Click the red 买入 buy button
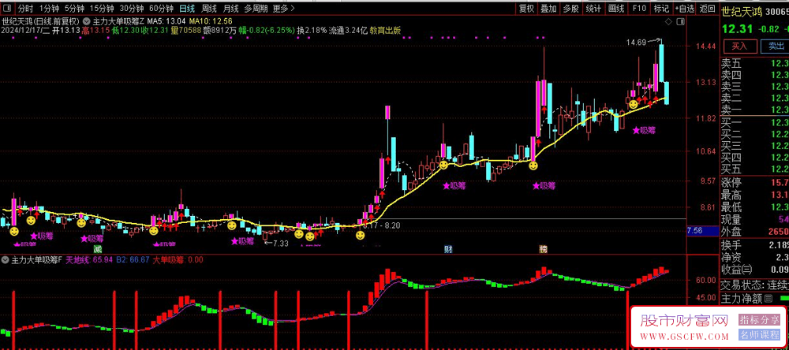Image resolution: width=789 pixels, height=350 pixels. 739,47
